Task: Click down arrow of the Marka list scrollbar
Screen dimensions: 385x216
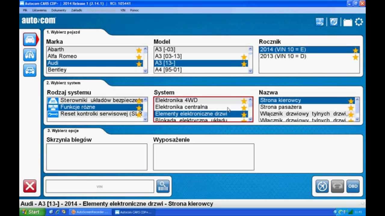Action: 145,71
